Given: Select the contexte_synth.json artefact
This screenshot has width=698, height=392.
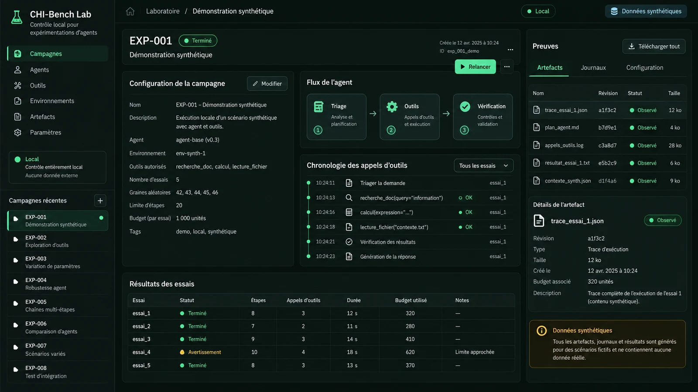Looking at the screenshot, I should pyautogui.click(x=607, y=181).
